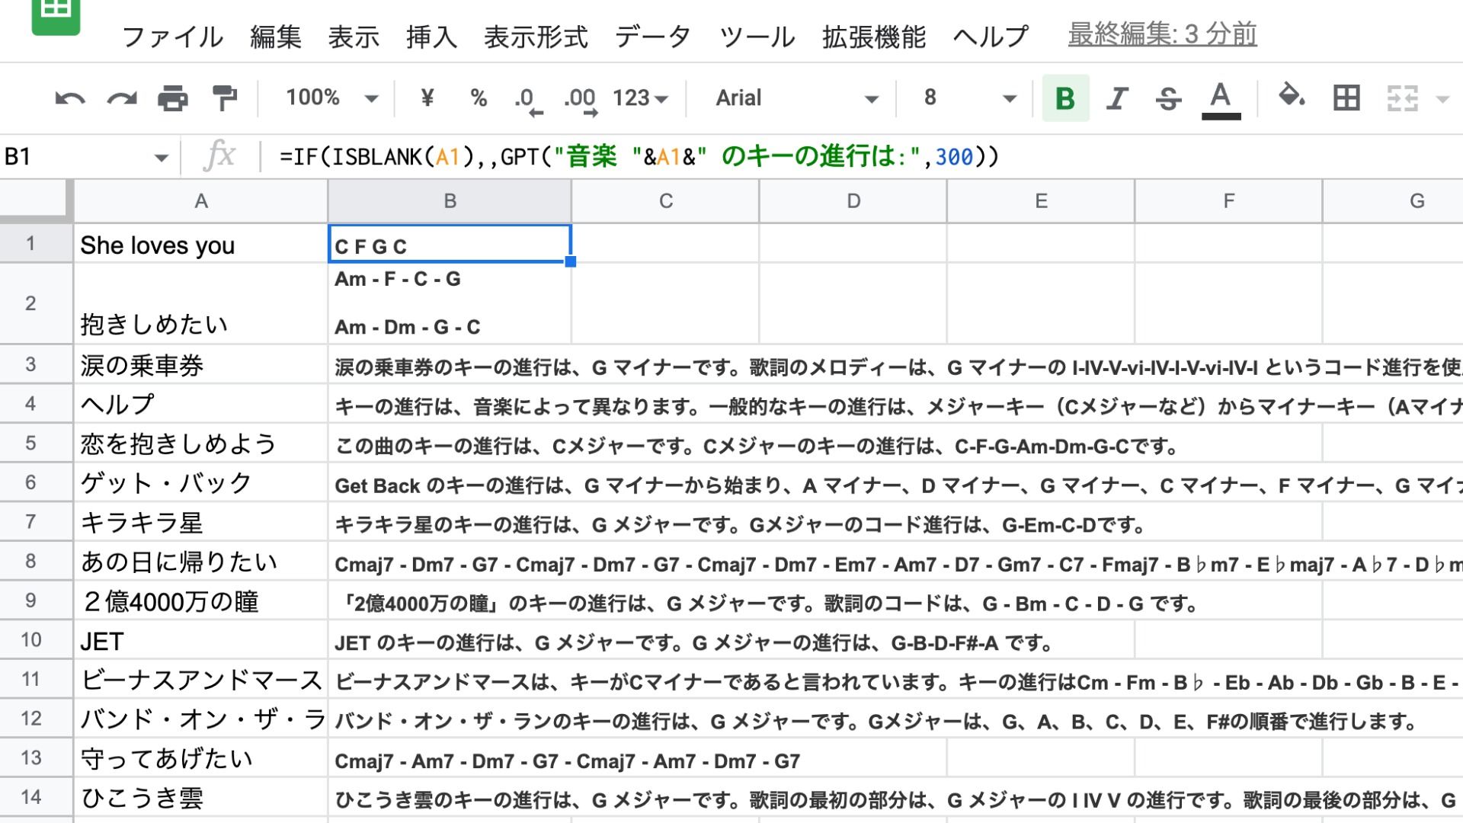Open the 表示形式 menu
1463x823 pixels.
point(536,36)
